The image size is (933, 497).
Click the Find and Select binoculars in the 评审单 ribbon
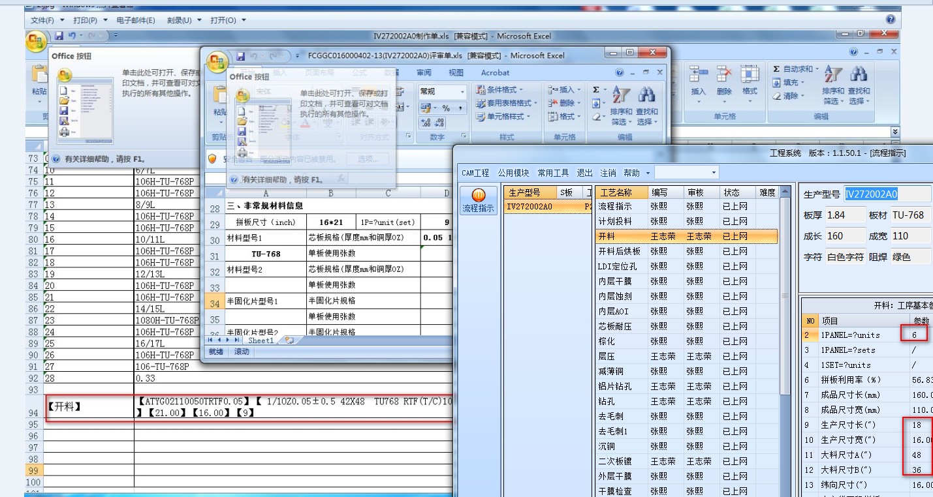(647, 95)
